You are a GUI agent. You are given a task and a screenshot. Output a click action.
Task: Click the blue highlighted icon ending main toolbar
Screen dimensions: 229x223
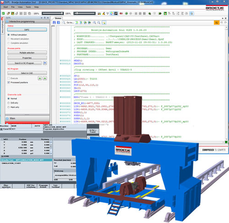[191, 13]
